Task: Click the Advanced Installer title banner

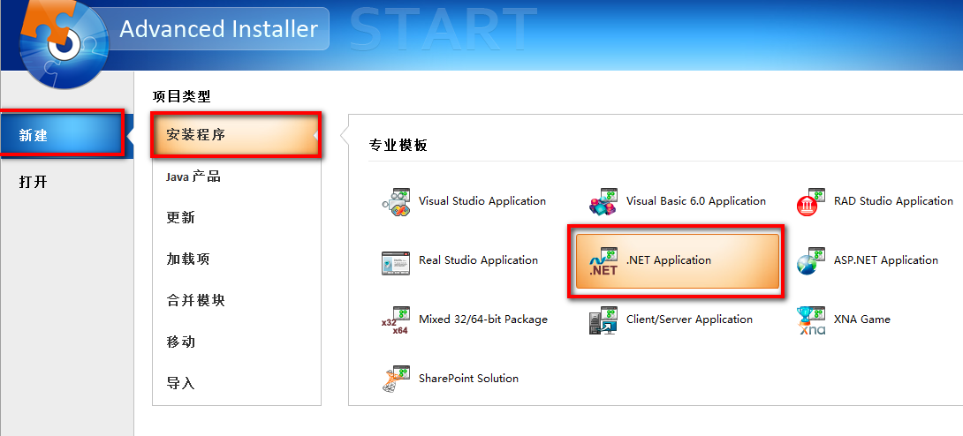Action: [x=219, y=29]
